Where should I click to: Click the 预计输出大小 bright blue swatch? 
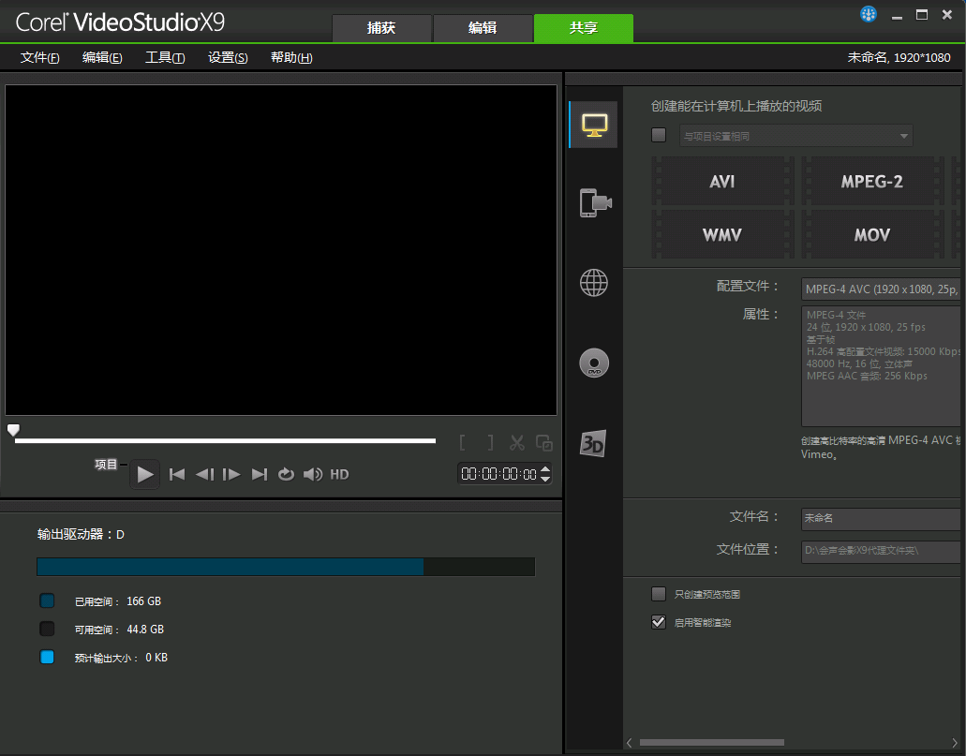[x=47, y=657]
